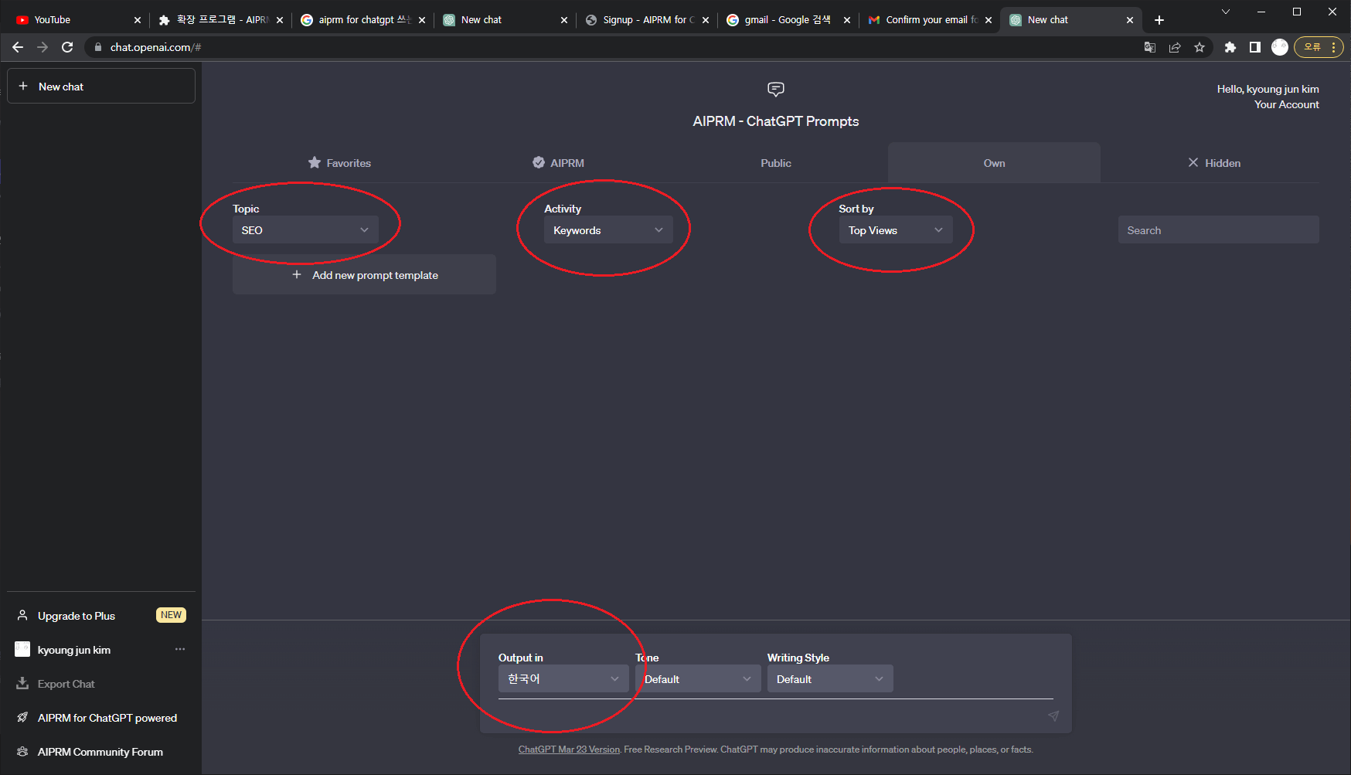The width and height of the screenshot is (1351, 775).
Task: Switch to the Public prompts tab
Action: tap(776, 163)
